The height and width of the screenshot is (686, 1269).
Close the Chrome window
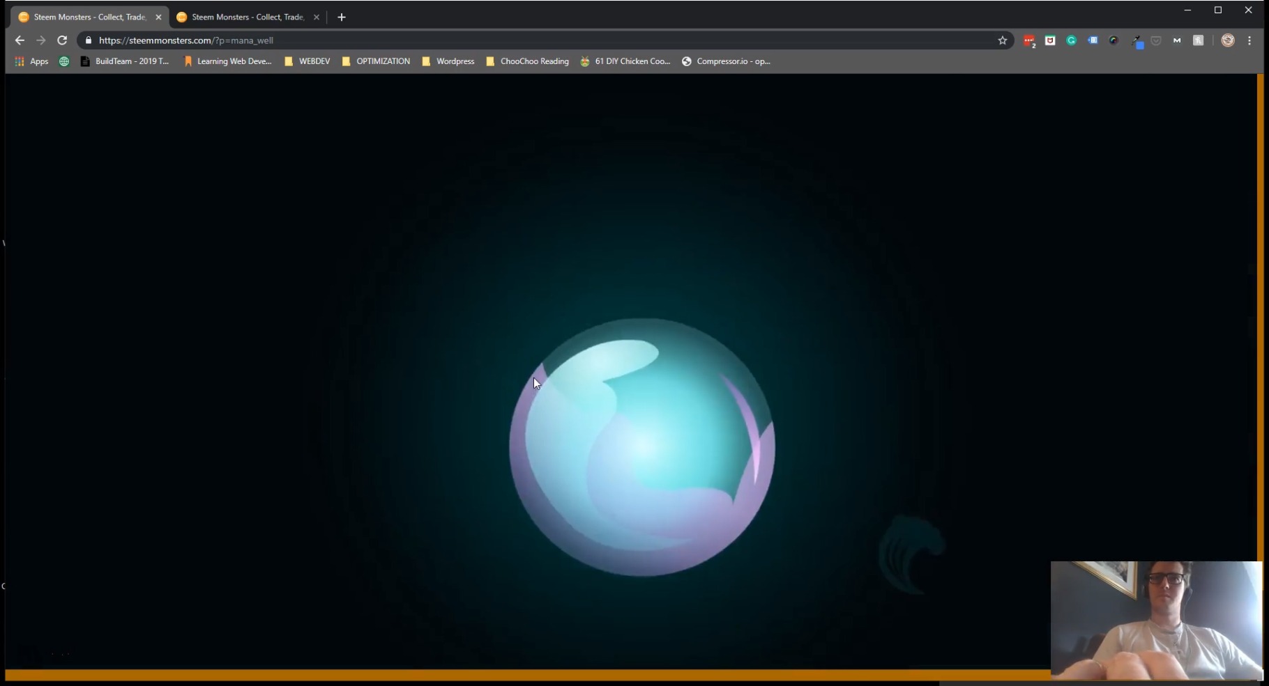[1249, 10]
